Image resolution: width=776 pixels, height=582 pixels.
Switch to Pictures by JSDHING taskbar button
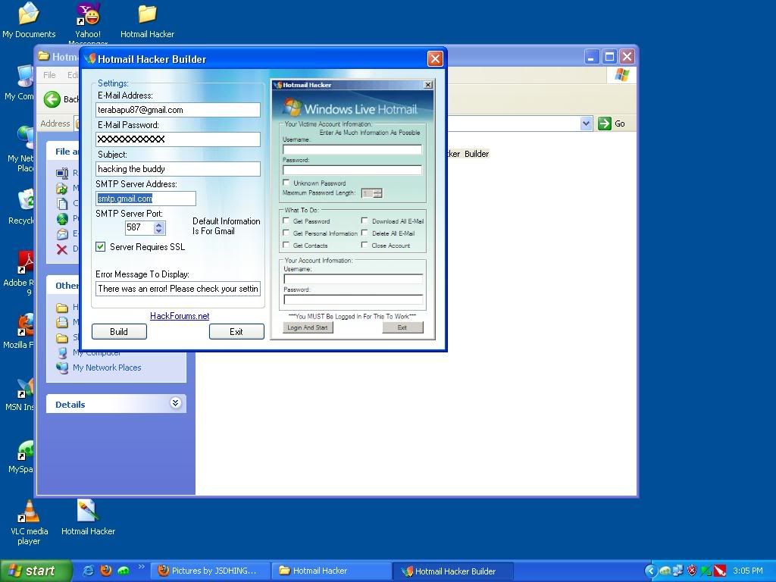[x=211, y=571]
